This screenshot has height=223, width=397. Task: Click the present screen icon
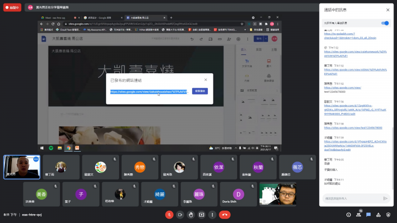point(201,215)
